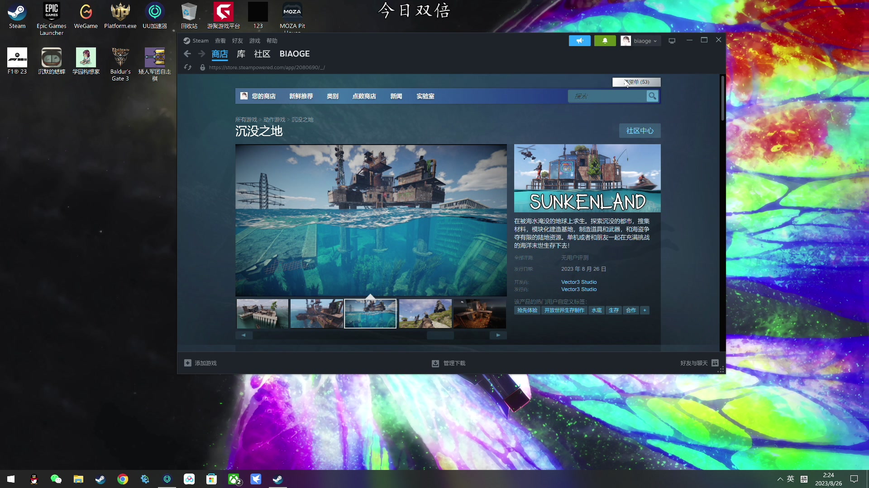The width and height of the screenshot is (869, 488).
Task: Open the 添加游戏 plus icon
Action: pos(188,363)
